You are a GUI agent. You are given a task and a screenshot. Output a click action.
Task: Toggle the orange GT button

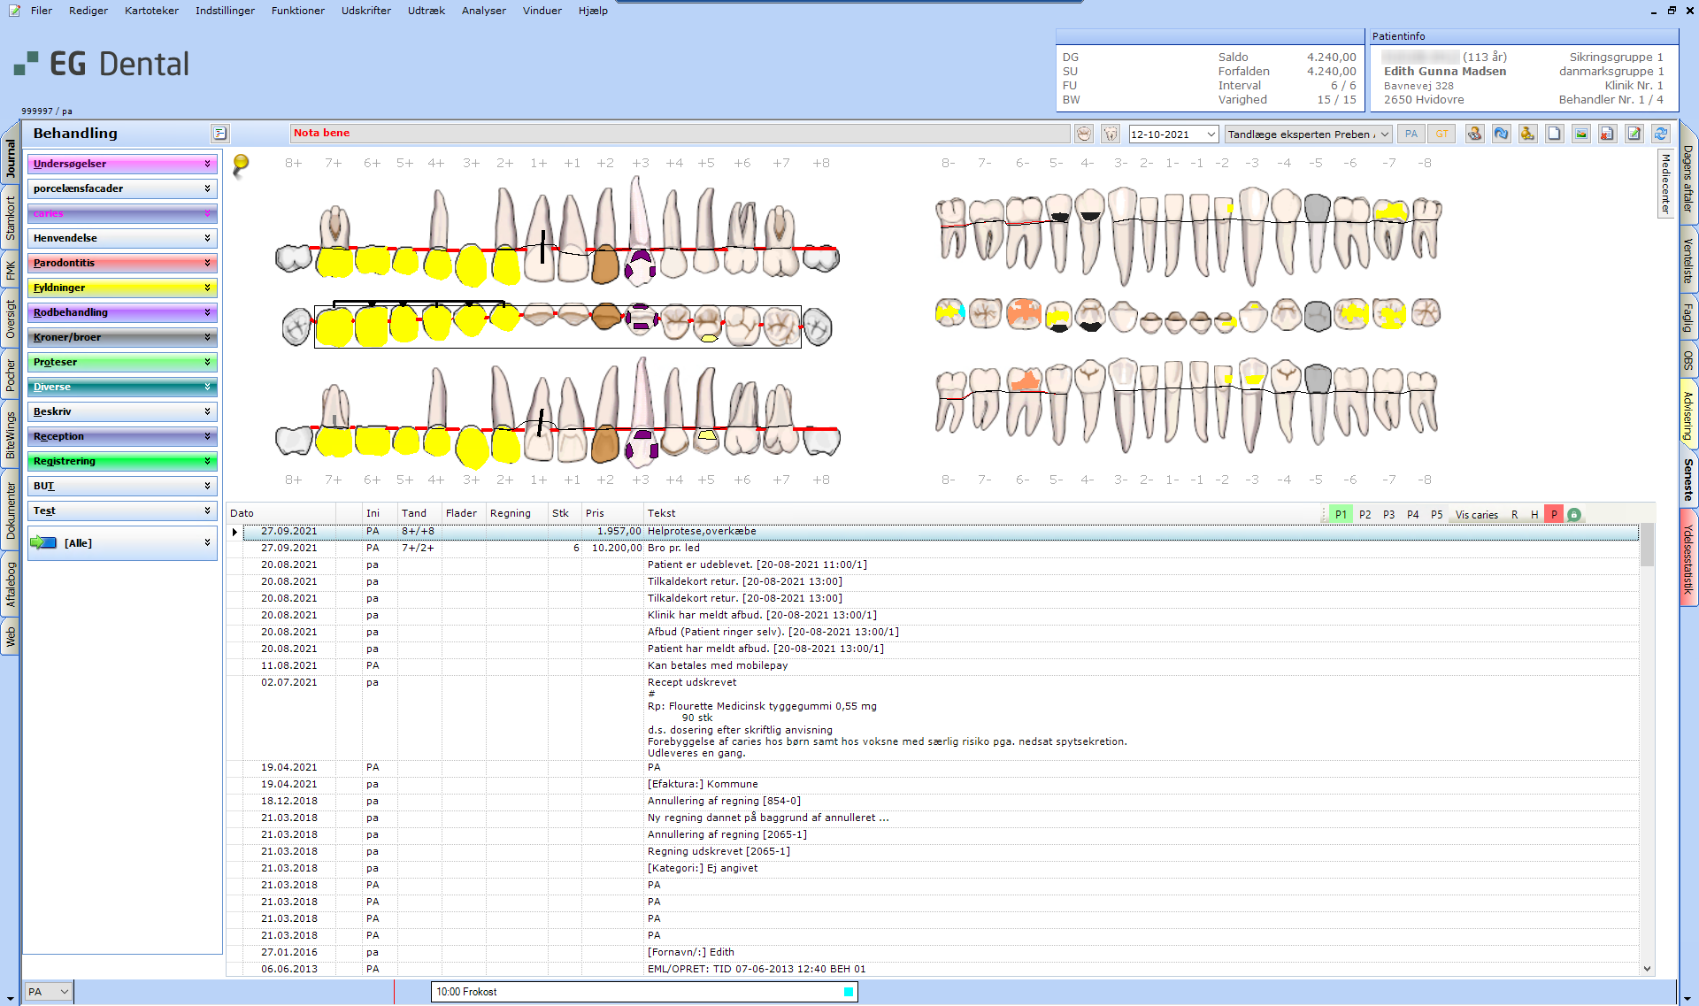1442,134
